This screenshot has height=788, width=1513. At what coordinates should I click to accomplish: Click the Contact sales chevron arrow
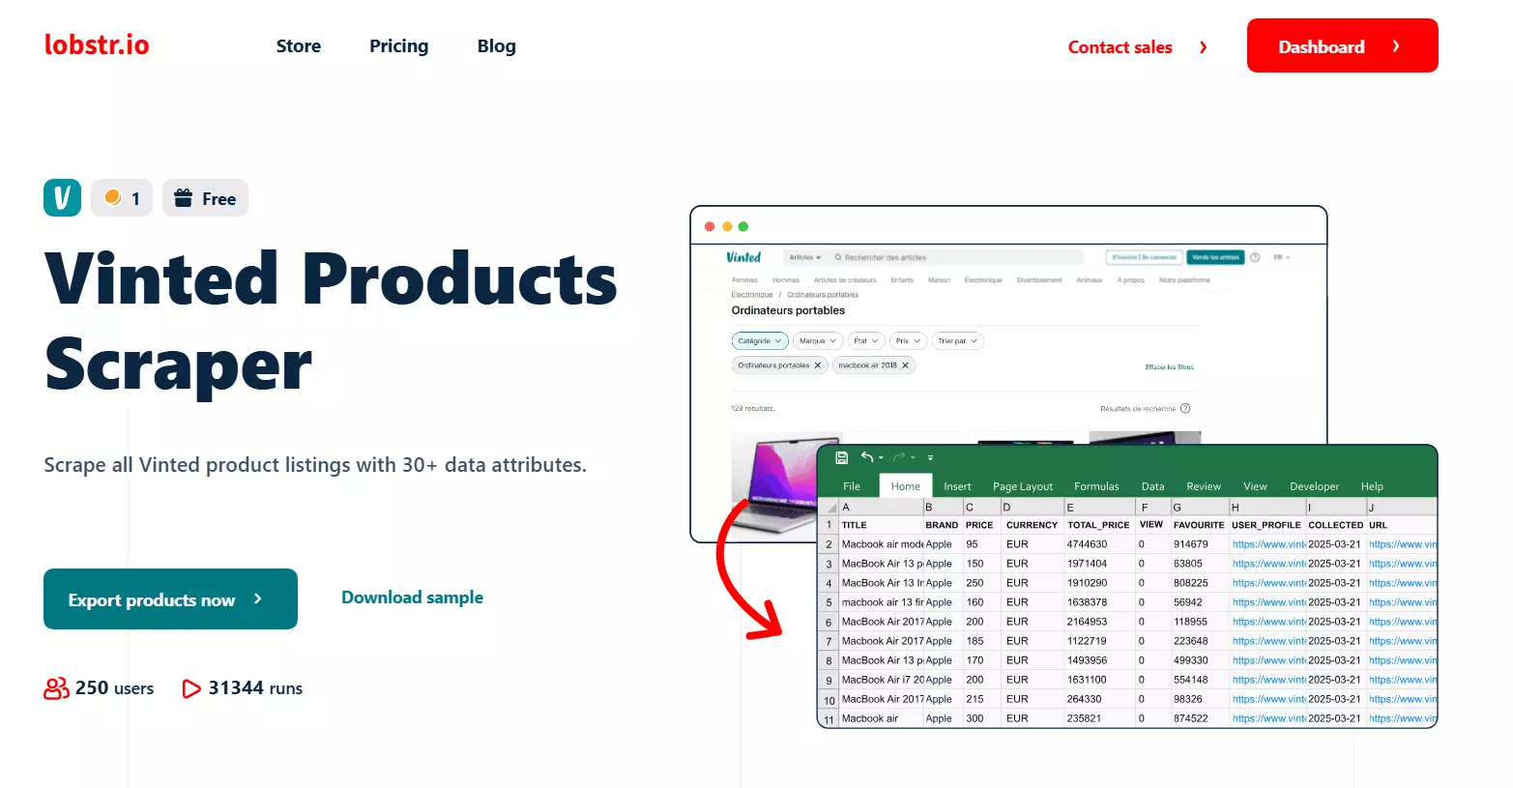pos(1203,47)
